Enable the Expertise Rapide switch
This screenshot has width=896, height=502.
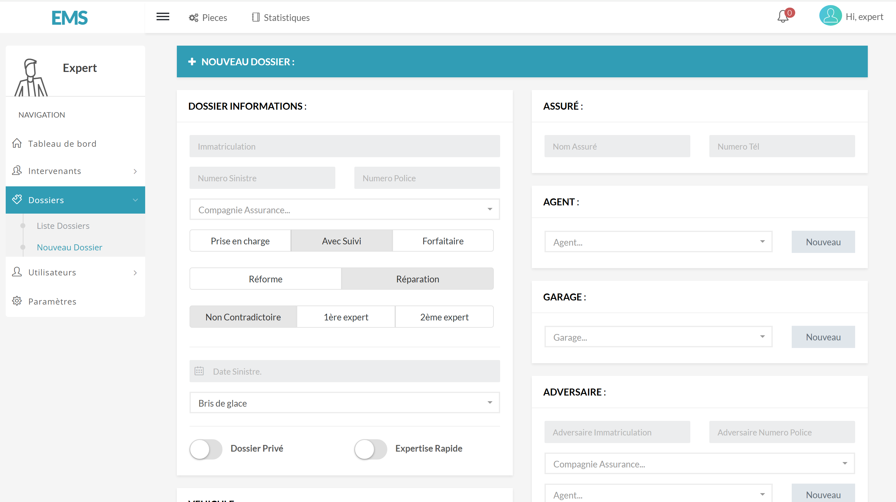371,449
